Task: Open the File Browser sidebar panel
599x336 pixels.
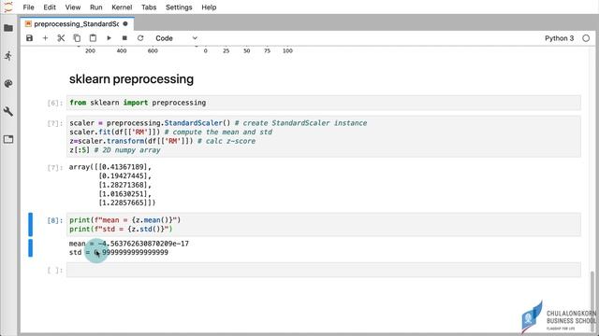Action: 8,28
